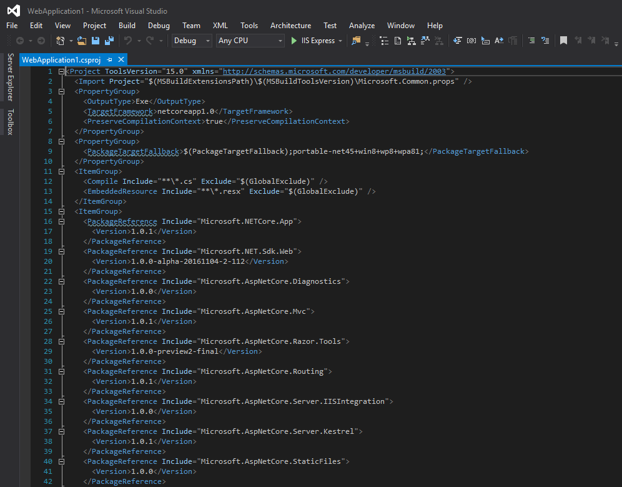The image size is (622, 487).
Task: Click the bulleted tree list toolbar icon
Action: point(384,41)
